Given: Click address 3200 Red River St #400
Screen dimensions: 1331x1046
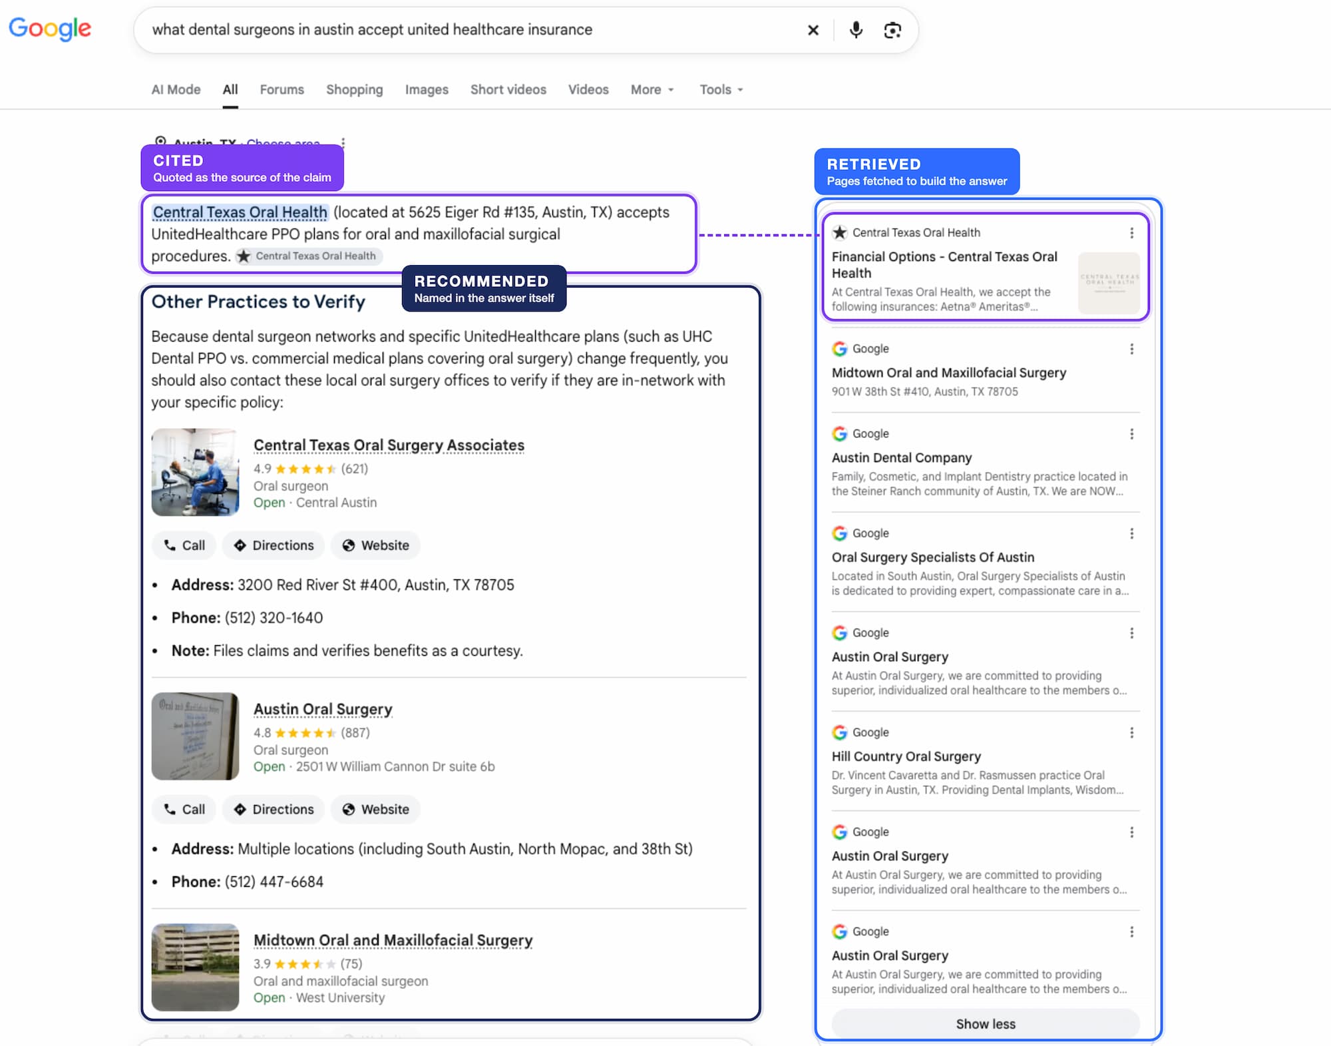Looking at the screenshot, I should click(x=376, y=585).
